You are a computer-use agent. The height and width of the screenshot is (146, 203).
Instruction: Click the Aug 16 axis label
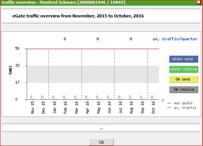(x=131, y=107)
